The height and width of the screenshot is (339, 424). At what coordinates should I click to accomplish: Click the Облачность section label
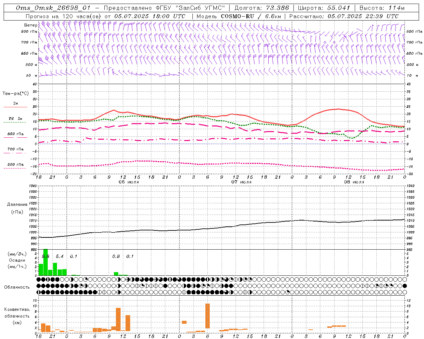pos(17,287)
